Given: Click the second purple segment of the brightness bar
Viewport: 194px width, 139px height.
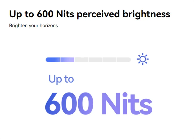Looking at the screenshot, I should (67, 60).
